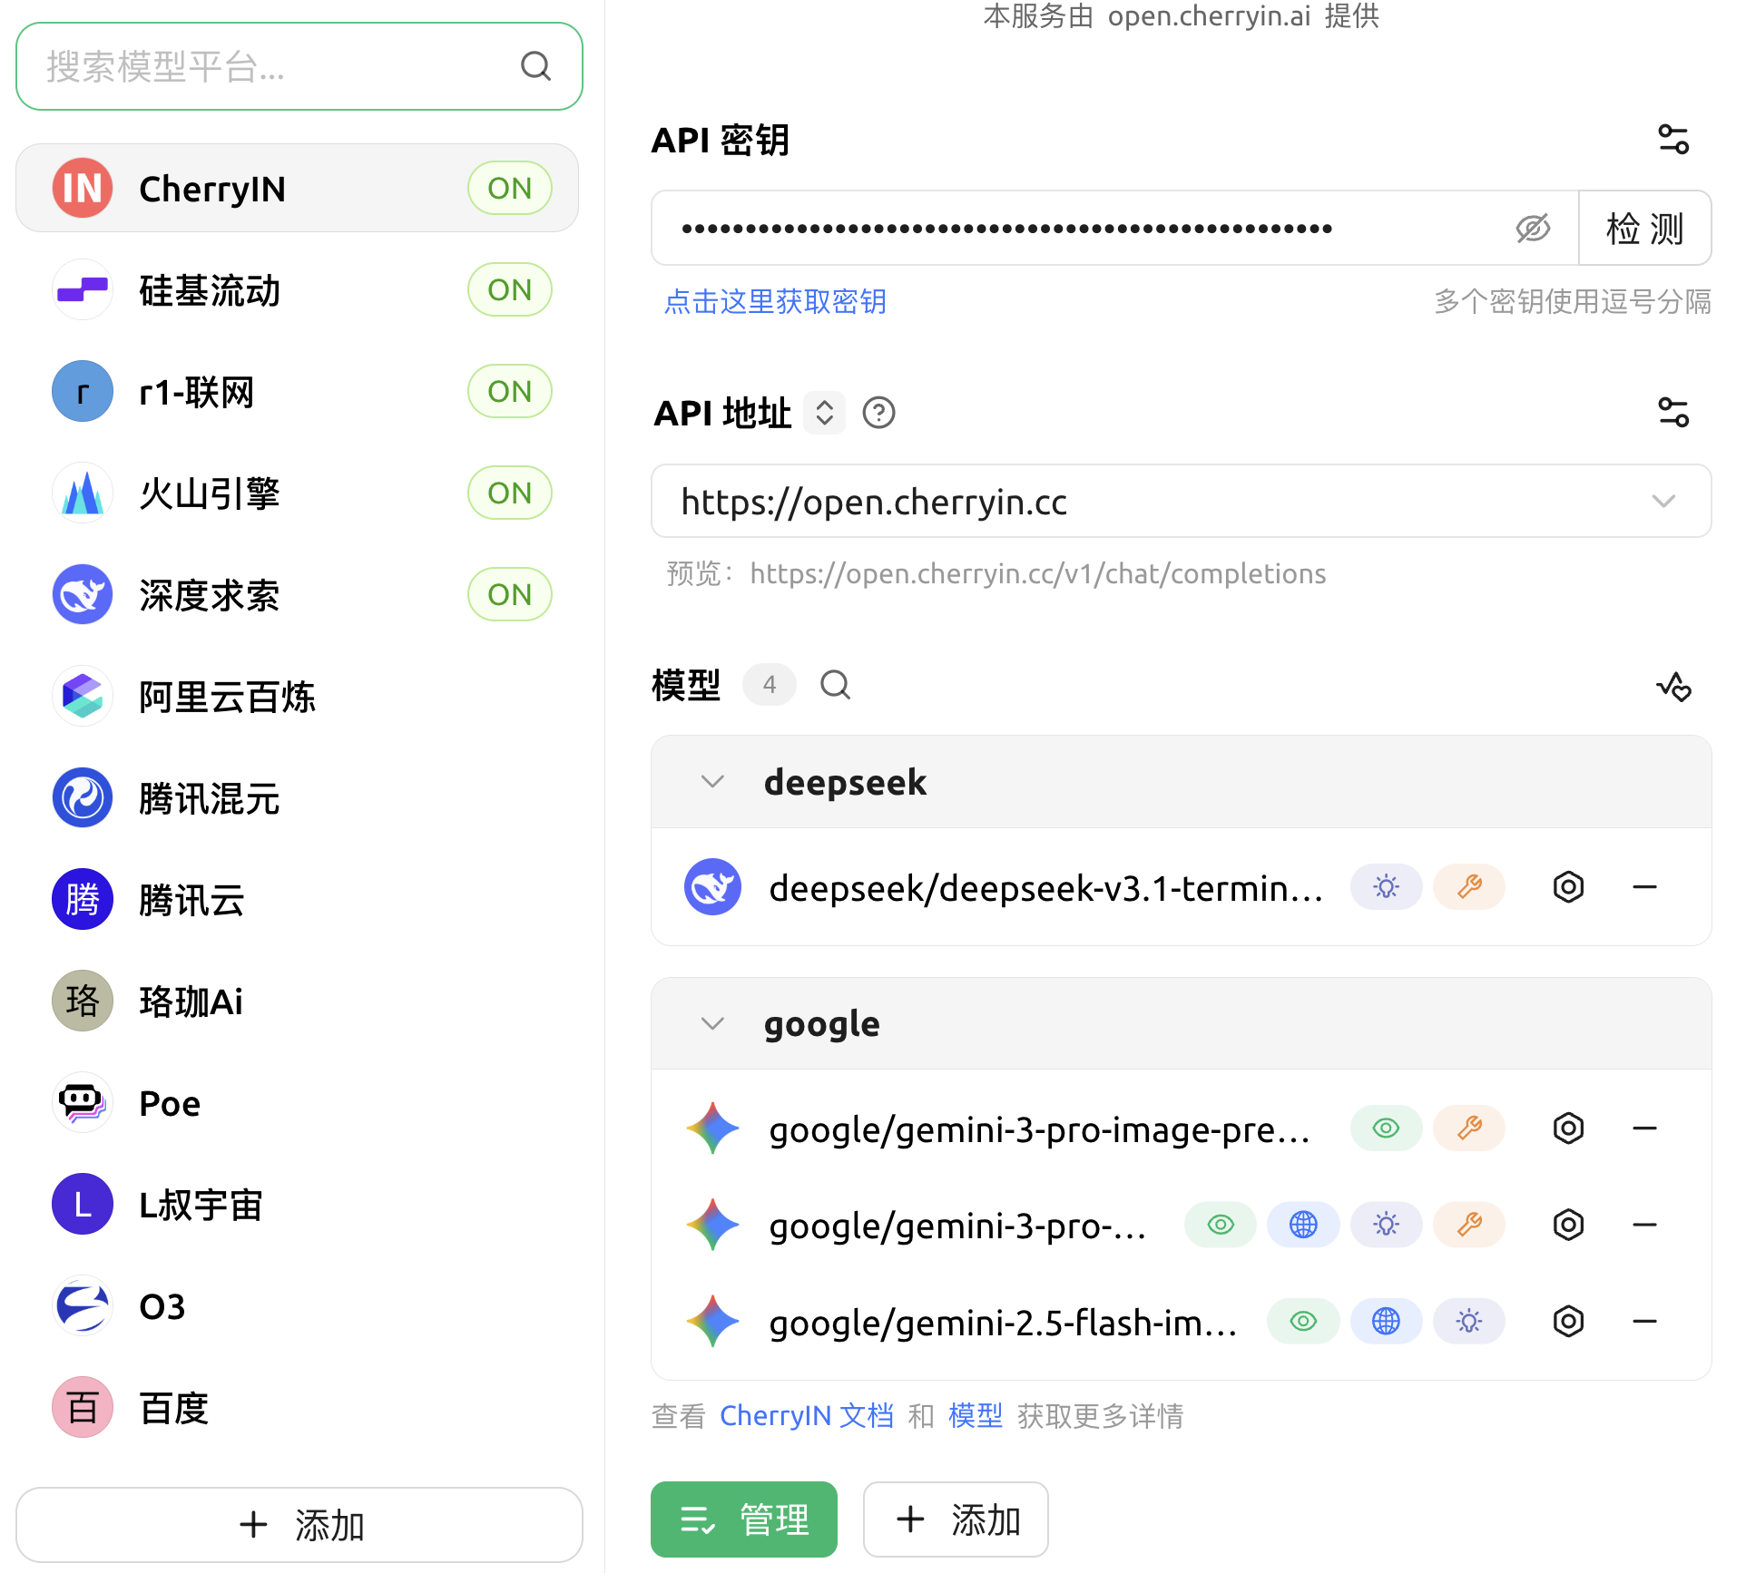1746x1573 pixels.
Task: Open the API address dropdown arrow
Action: [1663, 502]
